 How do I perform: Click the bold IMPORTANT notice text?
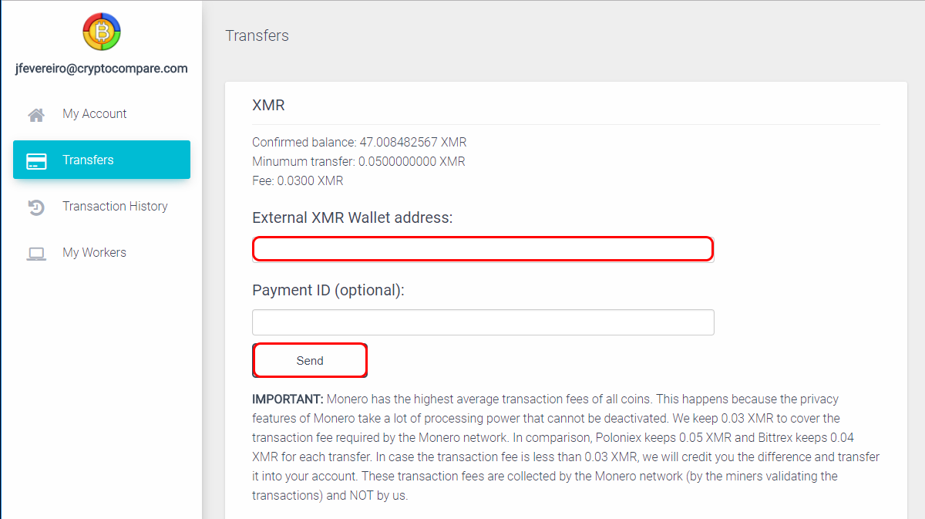[x=288, y=399]
